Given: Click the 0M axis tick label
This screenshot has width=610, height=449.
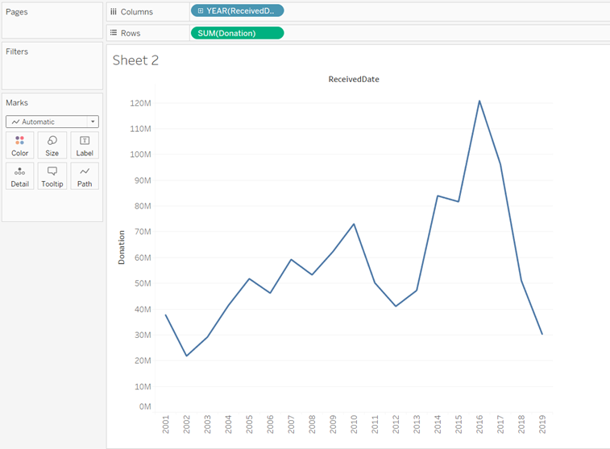Looking at the screenshot, I should pyautogui.click(x=145, y=406).
